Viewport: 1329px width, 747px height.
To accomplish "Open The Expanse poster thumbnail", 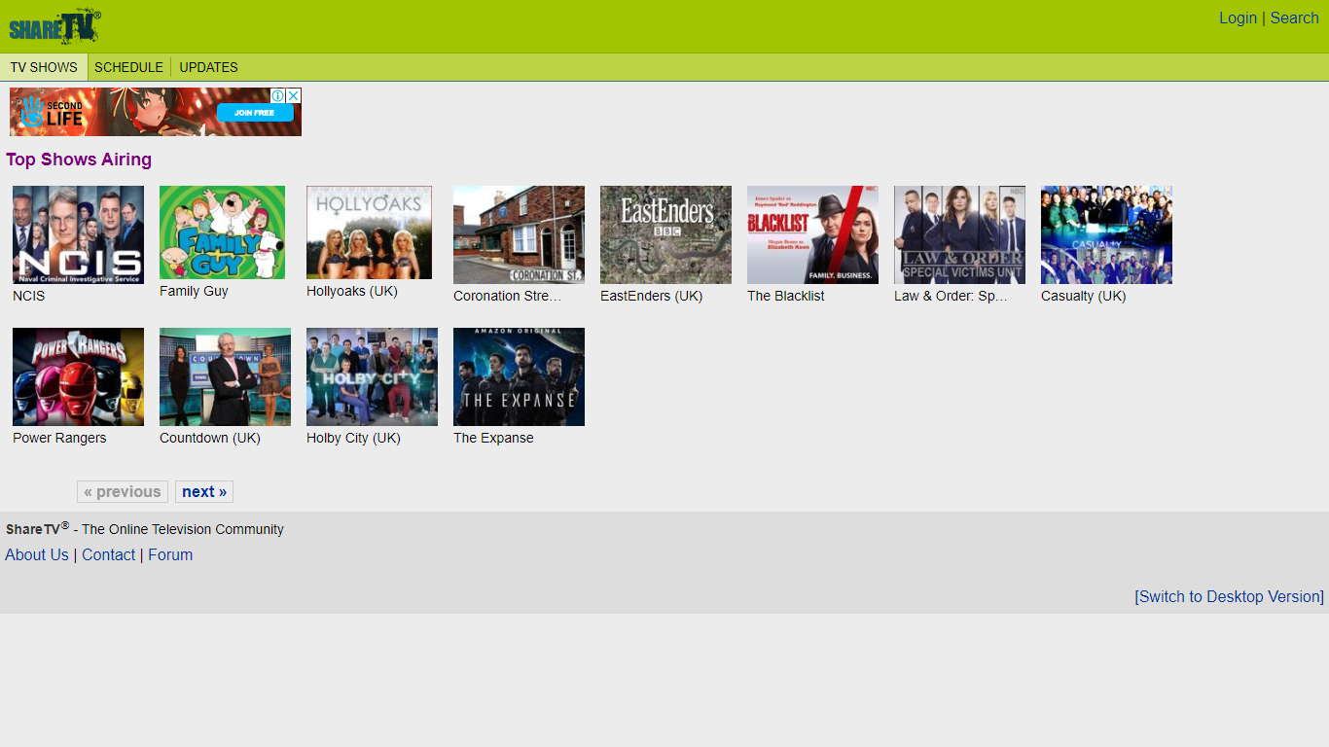I will [519, 376].
